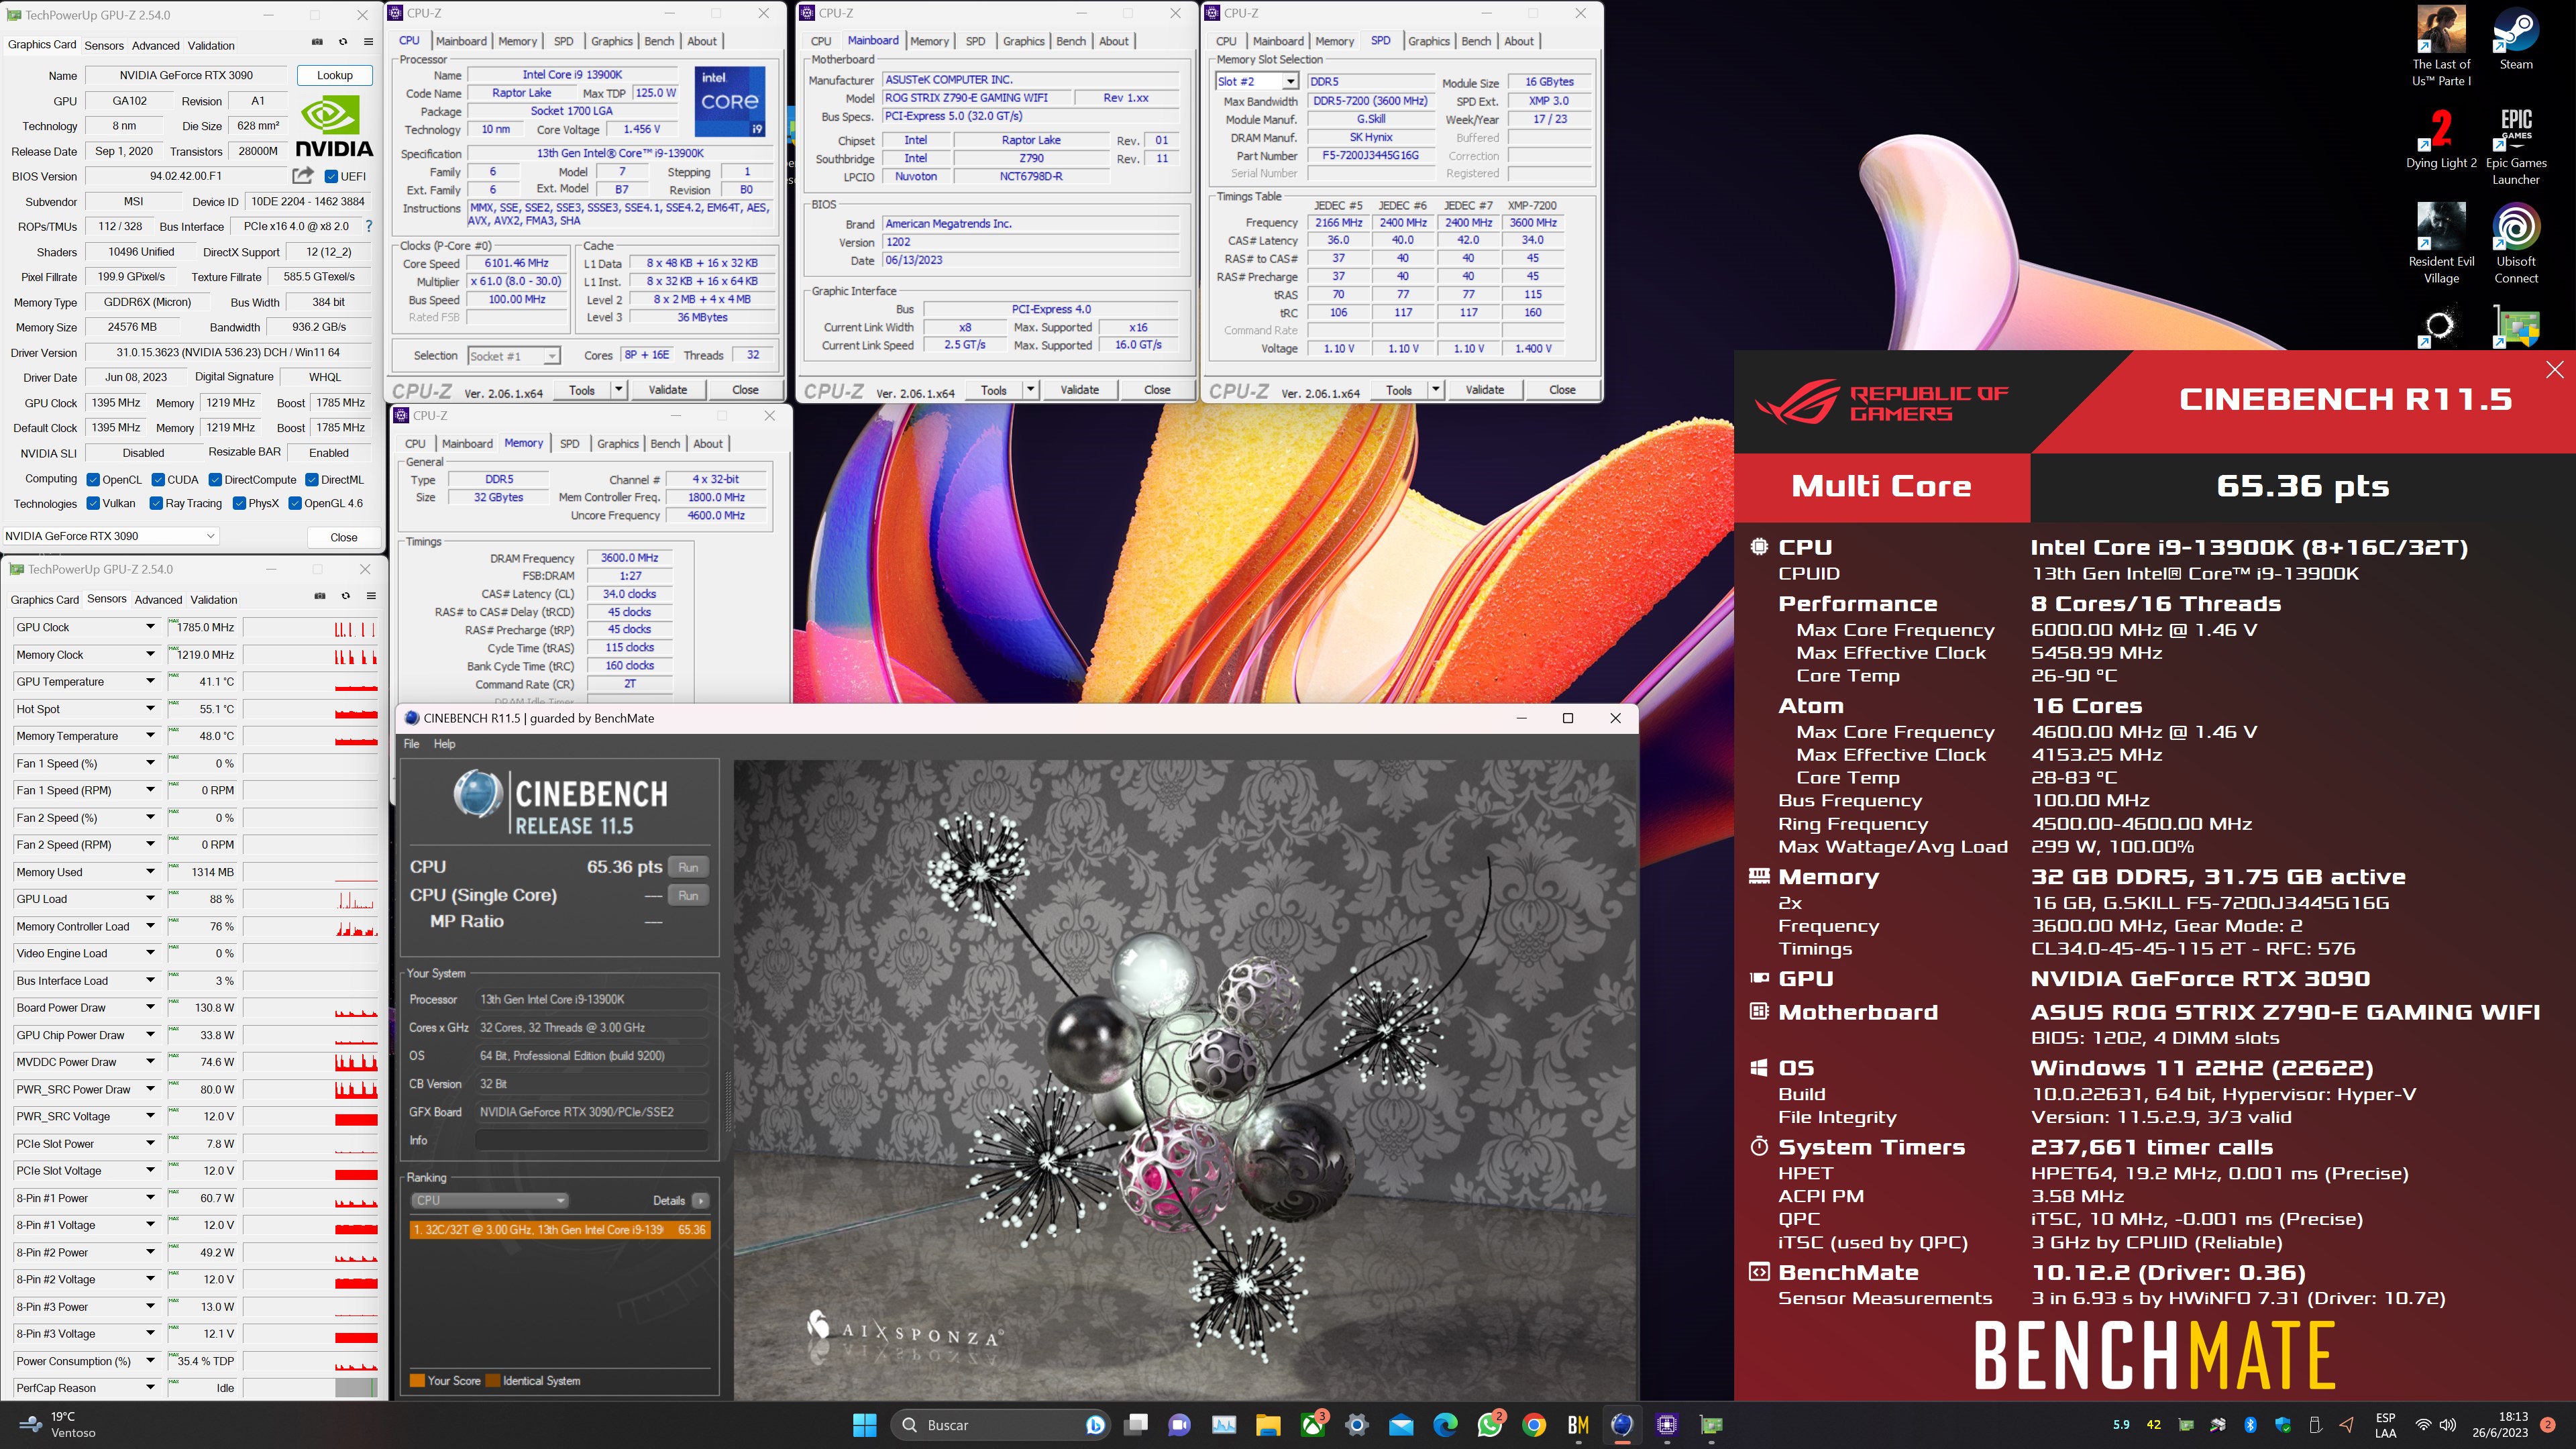Open the Steam desktop shortcut
This screenshot has height=1449, width=2576.
[x=2516, y=40]
